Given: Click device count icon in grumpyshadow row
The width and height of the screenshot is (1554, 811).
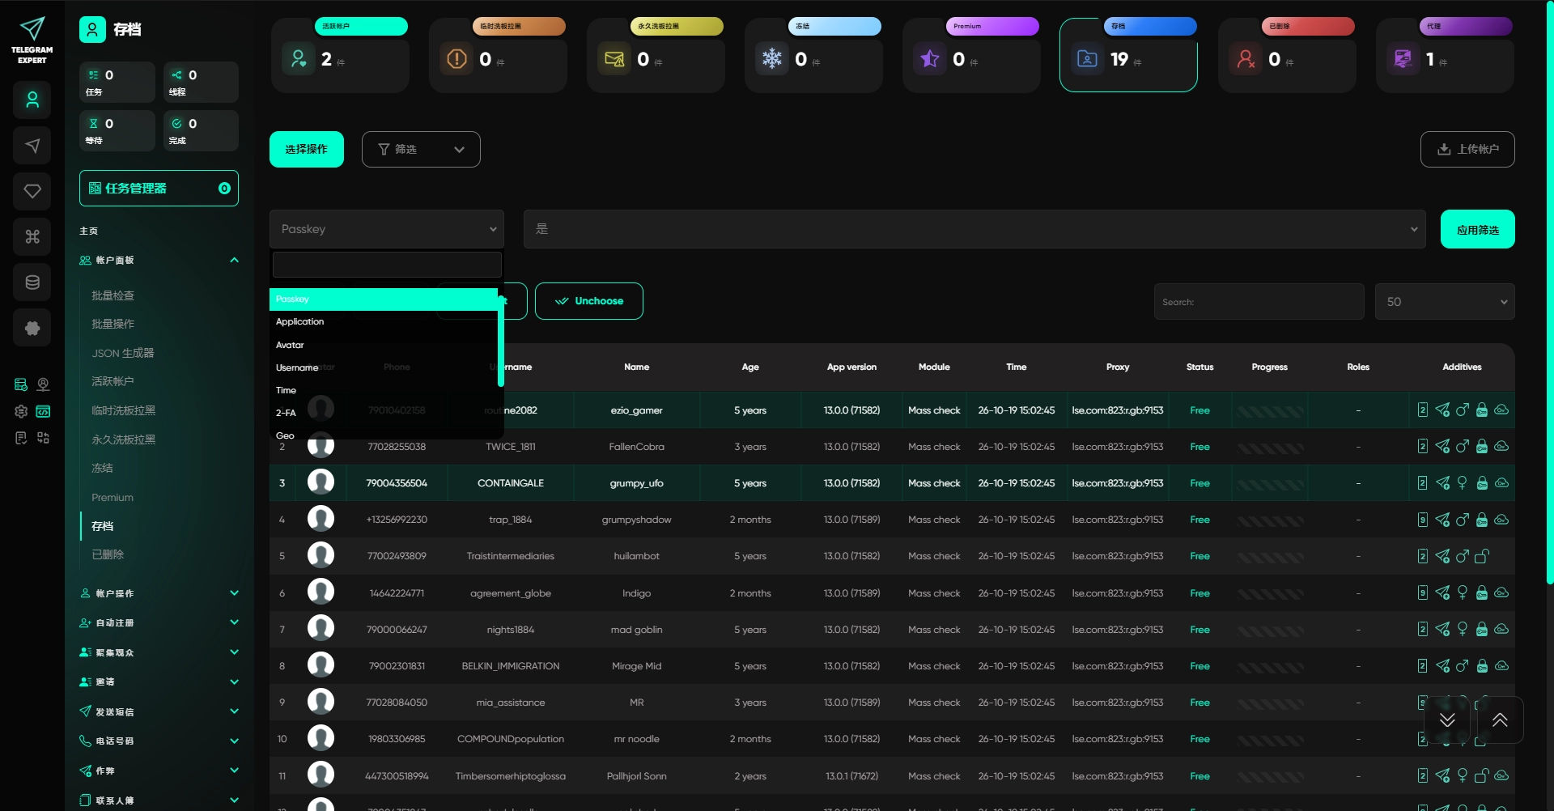Looking at the screenshot, I should tap(1423, 520).
